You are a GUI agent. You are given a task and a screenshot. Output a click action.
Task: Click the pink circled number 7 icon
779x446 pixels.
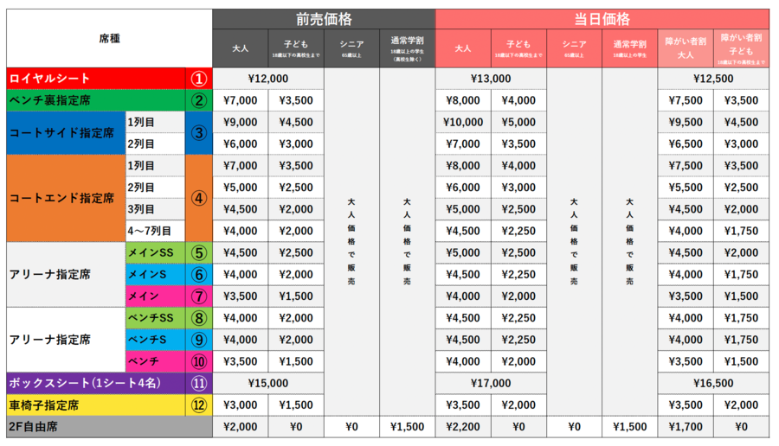tap(198, 296)
